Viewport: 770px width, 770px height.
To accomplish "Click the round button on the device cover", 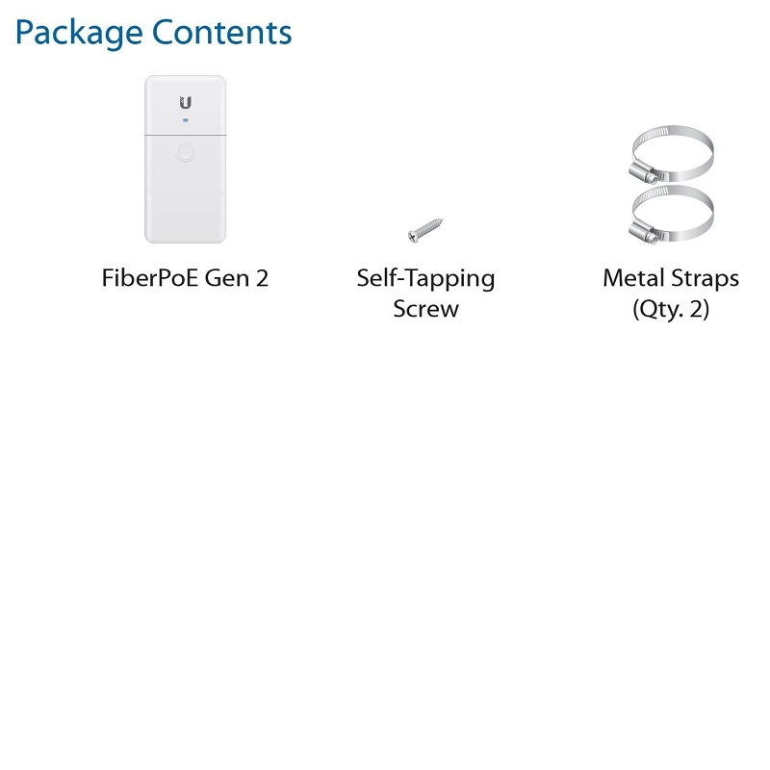I will [x=185, y=152].
